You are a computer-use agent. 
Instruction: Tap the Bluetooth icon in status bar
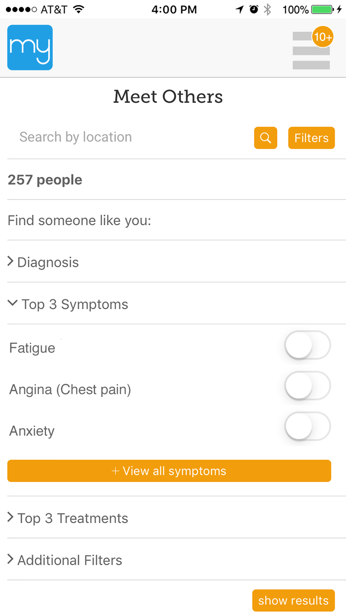(x=267, y=9)
